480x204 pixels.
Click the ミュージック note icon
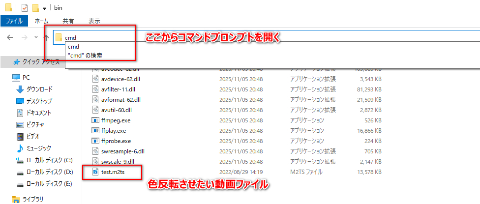coord(20,148)
